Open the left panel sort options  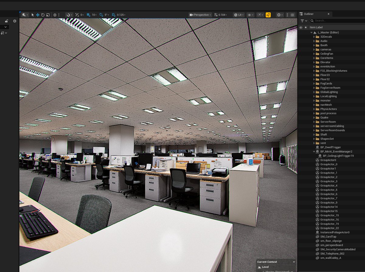click(4, 33)
